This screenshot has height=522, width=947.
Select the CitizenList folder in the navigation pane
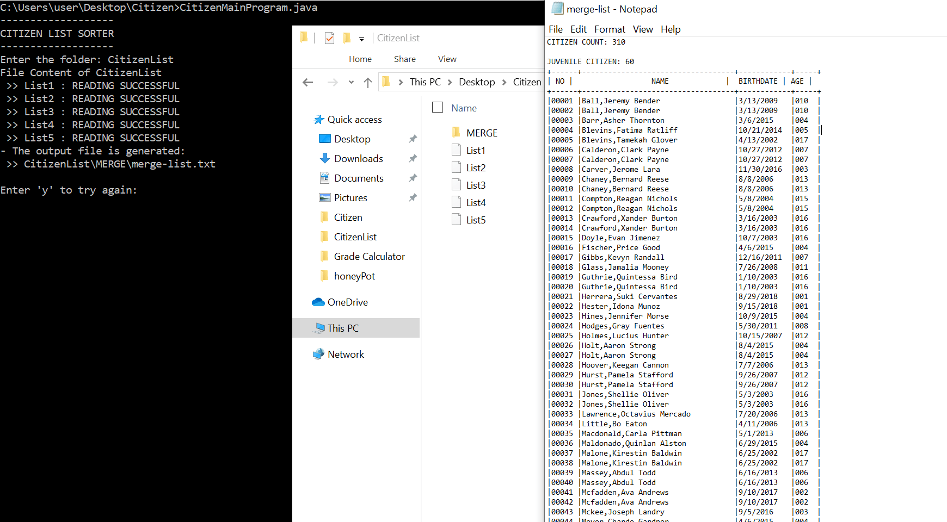pos(355,237)
